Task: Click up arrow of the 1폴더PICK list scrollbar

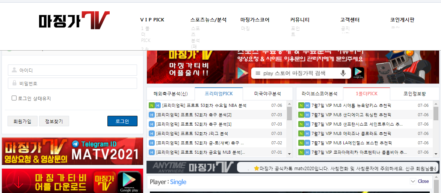Action: (x=436, y=103)
